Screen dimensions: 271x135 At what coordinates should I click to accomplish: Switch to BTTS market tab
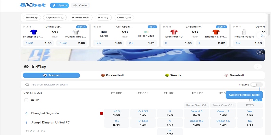250,105
